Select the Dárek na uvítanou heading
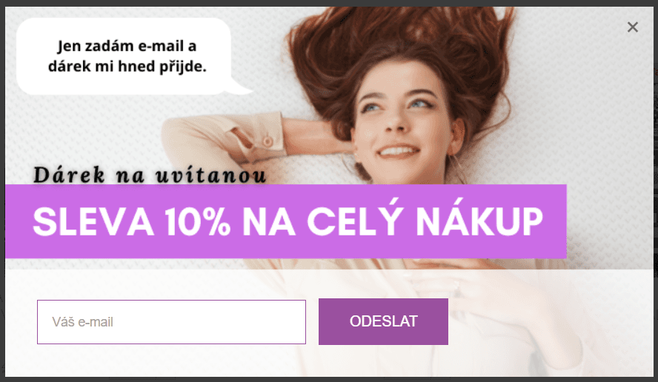Viewport: 658px width, 382px height. coord(150,175)
